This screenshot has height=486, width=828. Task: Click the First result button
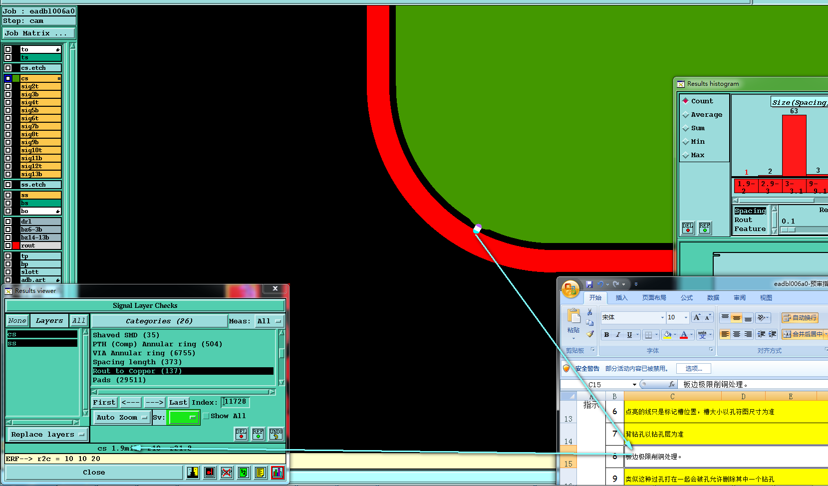(x=104, y=402)
